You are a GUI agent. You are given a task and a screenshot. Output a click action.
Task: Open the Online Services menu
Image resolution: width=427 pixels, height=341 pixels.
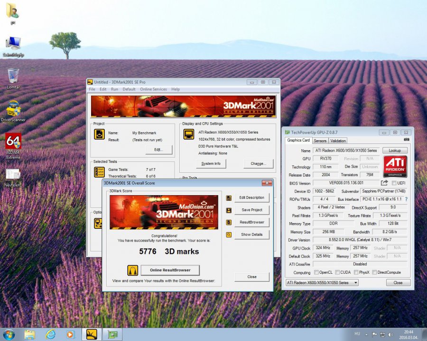coord(153,89)
